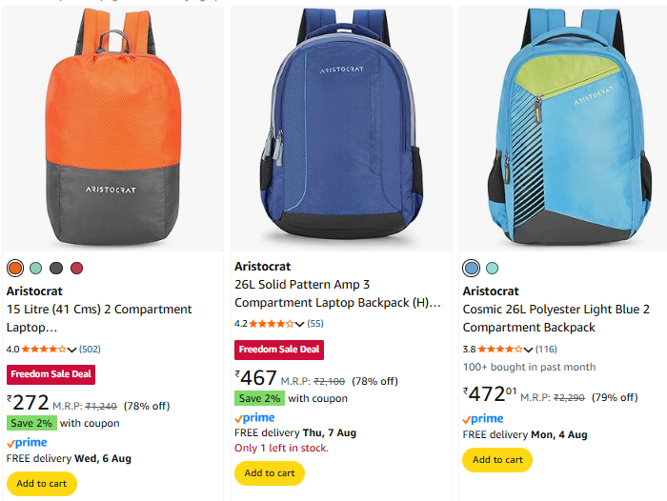The height and width of the screenshot is (501, 667).
Task: Add the ₹467 laptop backpack to cart
Action: 270,472
